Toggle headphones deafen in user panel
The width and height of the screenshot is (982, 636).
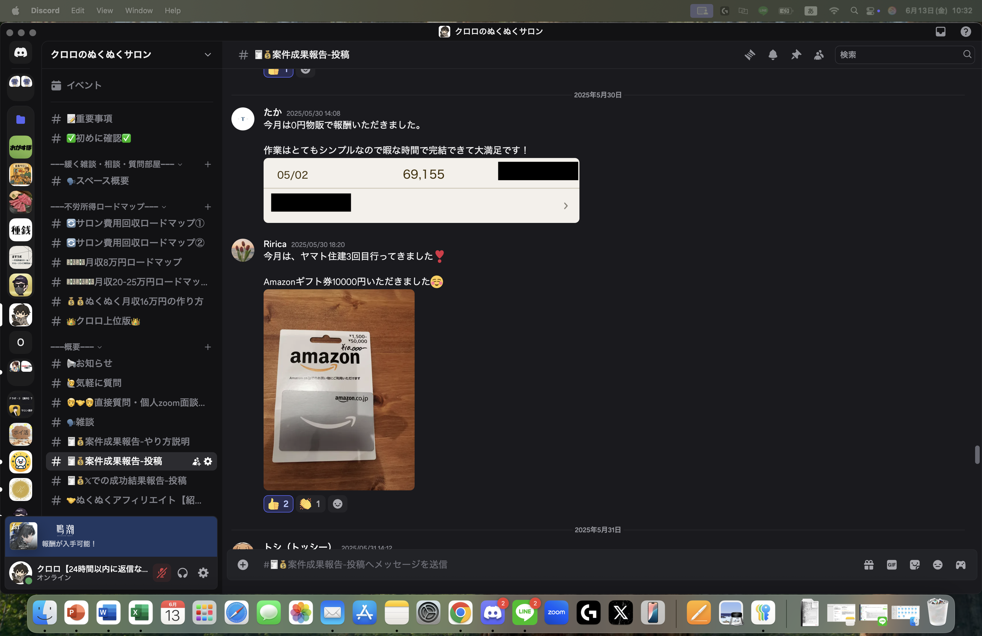click(x=182, y=573)
